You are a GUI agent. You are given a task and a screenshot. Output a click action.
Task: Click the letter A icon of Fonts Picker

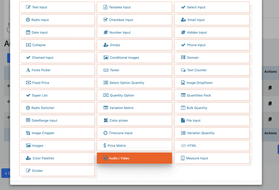28,70
